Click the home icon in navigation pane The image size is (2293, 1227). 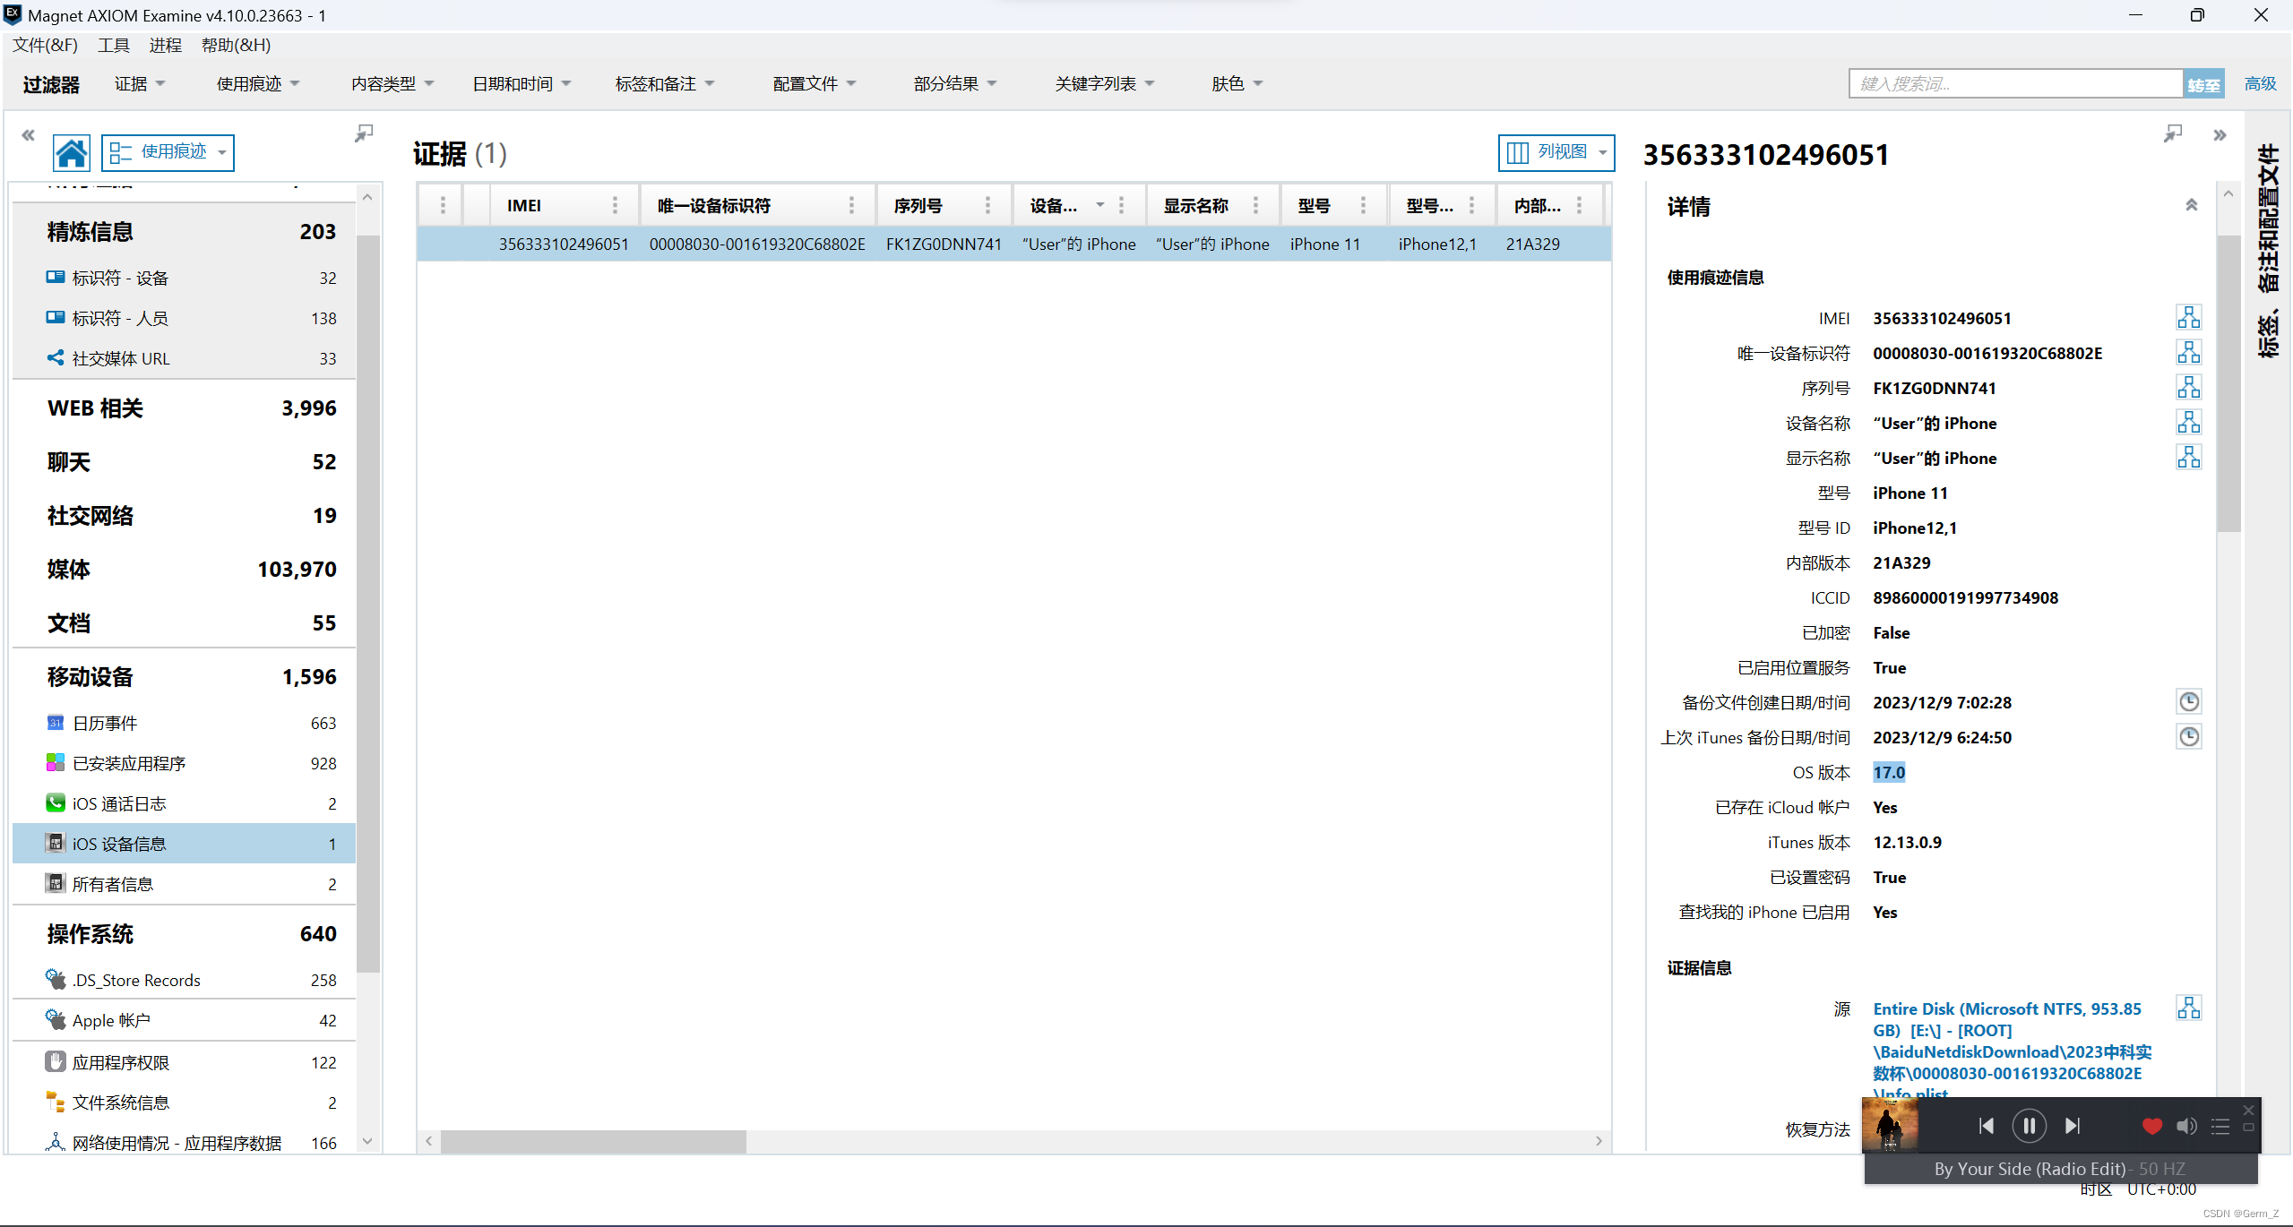coord(71,152)
